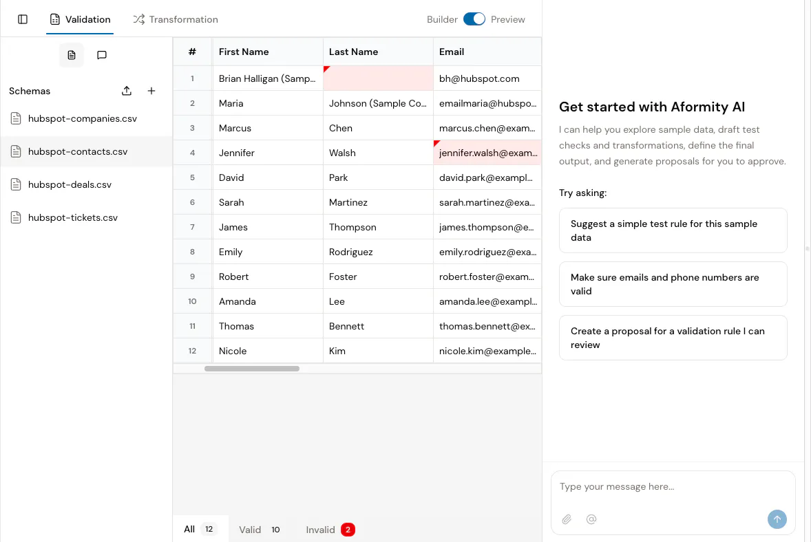Screen dimensions: 811x542
Task: Click the 'David' first name cell
Action: (268, 177)
